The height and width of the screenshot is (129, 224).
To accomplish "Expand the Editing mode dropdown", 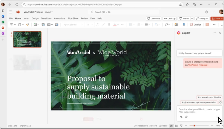I will click(x=202, y=19).
